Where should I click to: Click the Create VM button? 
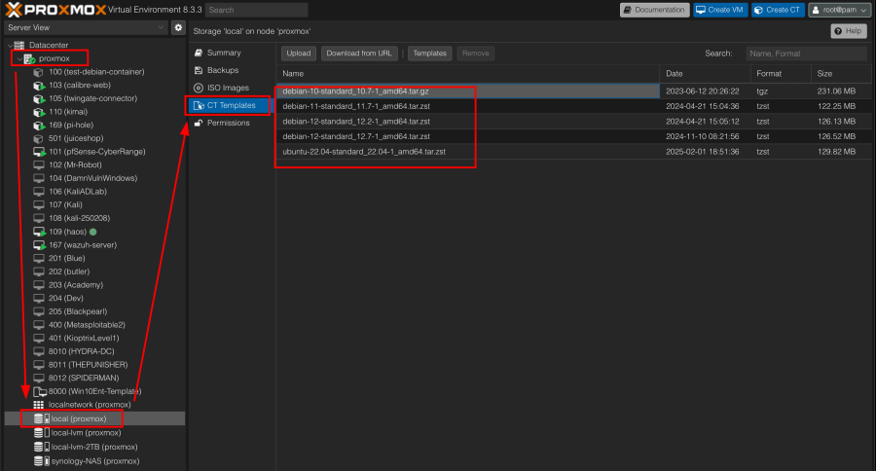click(x=721, y=10)
